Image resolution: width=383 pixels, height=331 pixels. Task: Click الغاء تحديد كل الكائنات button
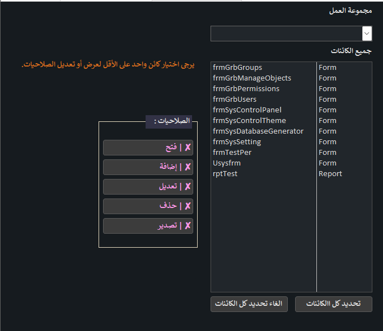coord(249,304)
